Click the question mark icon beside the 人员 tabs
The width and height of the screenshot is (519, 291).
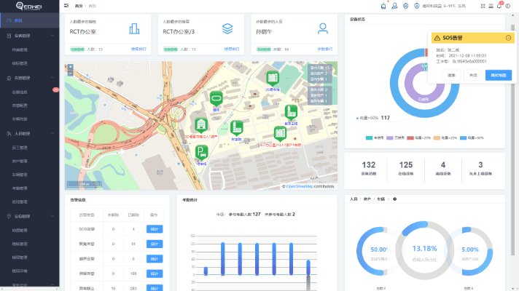tap(394, 199)
